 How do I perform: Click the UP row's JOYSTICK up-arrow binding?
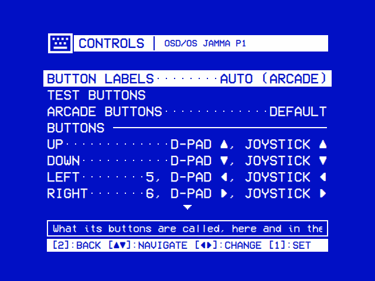[286, 145]
